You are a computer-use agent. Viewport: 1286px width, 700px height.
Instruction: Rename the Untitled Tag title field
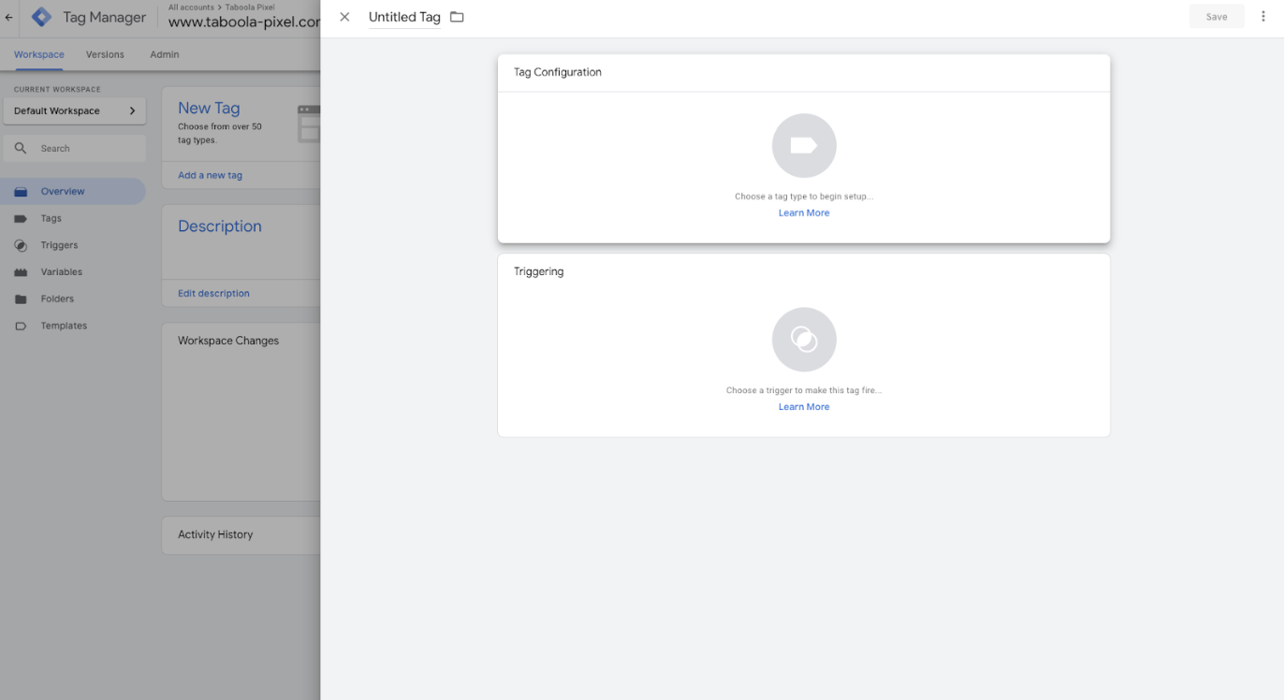[404, 17]
